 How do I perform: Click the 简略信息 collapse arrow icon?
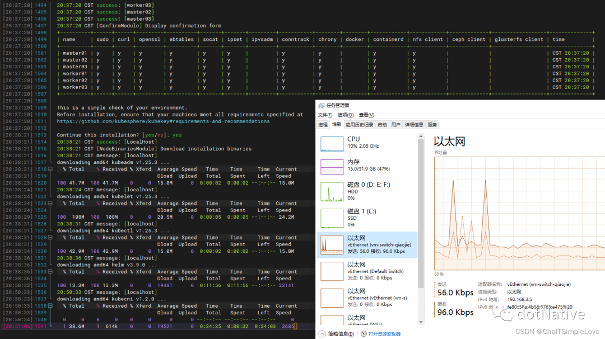point(322,333)
